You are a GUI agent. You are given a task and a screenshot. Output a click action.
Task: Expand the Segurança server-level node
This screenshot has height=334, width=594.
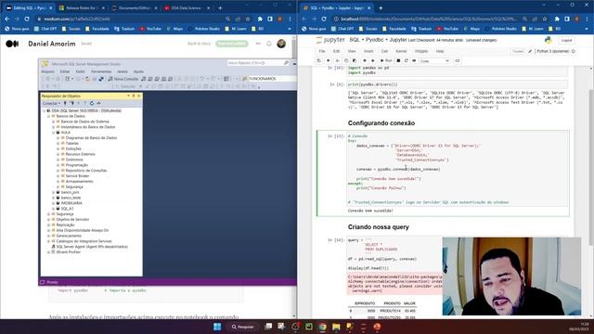tap(49, 214)
